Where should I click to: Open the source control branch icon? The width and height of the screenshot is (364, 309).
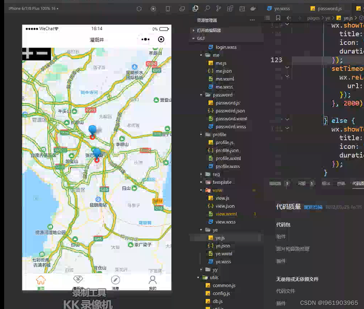218,9
